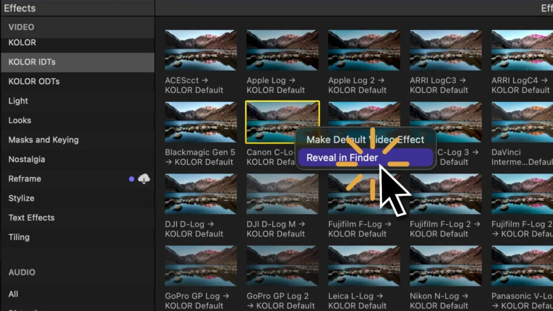Click the GoPro GP Log 2 label text
This screenshot has width=553, height=311.
(281, 301)
